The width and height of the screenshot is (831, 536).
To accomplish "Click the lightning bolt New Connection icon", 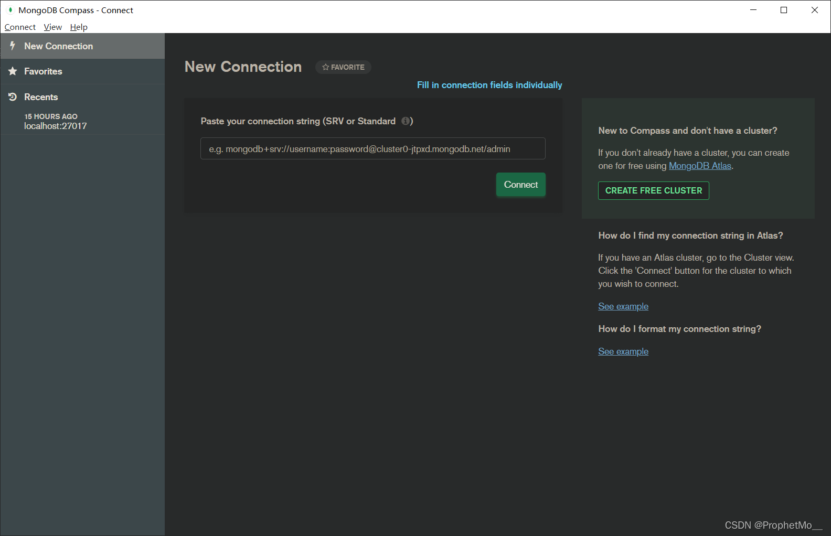I will coord(13,46).
